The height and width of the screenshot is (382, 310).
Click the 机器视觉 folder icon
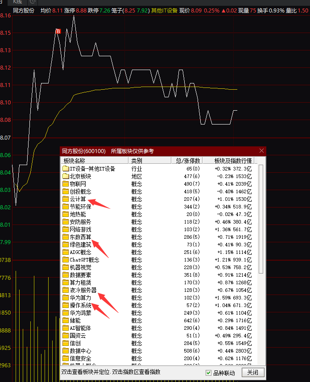pyautogui.click(x=66, y=267)
